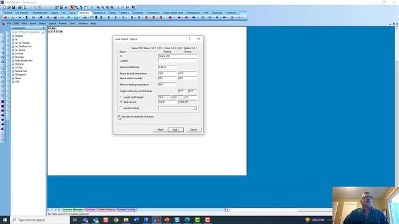Viewport: 399px width, 224px height.
Task: Select the Refrigerant tree item
Action: (21, 75)
